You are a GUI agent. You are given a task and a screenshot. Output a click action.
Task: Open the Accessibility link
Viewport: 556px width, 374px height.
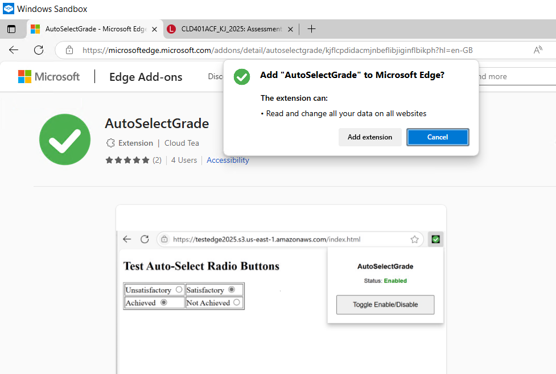(227, 160)
